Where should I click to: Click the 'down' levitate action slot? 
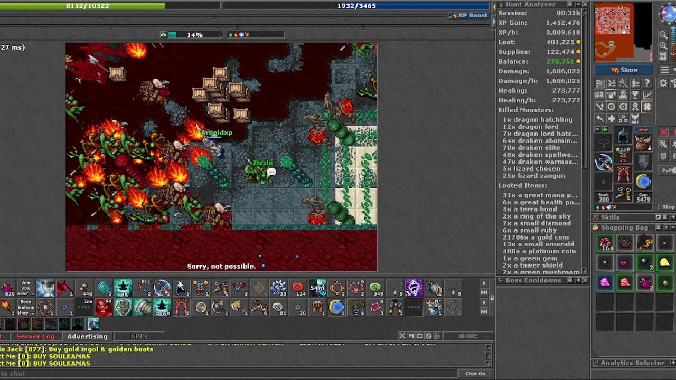point(162,307)
